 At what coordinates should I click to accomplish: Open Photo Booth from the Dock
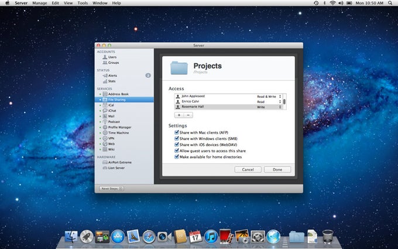[x=226, y=236]
